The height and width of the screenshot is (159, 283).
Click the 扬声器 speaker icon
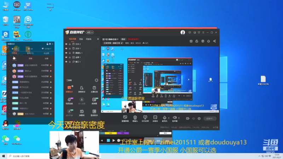pyautogui.click(x=174, y=118)
